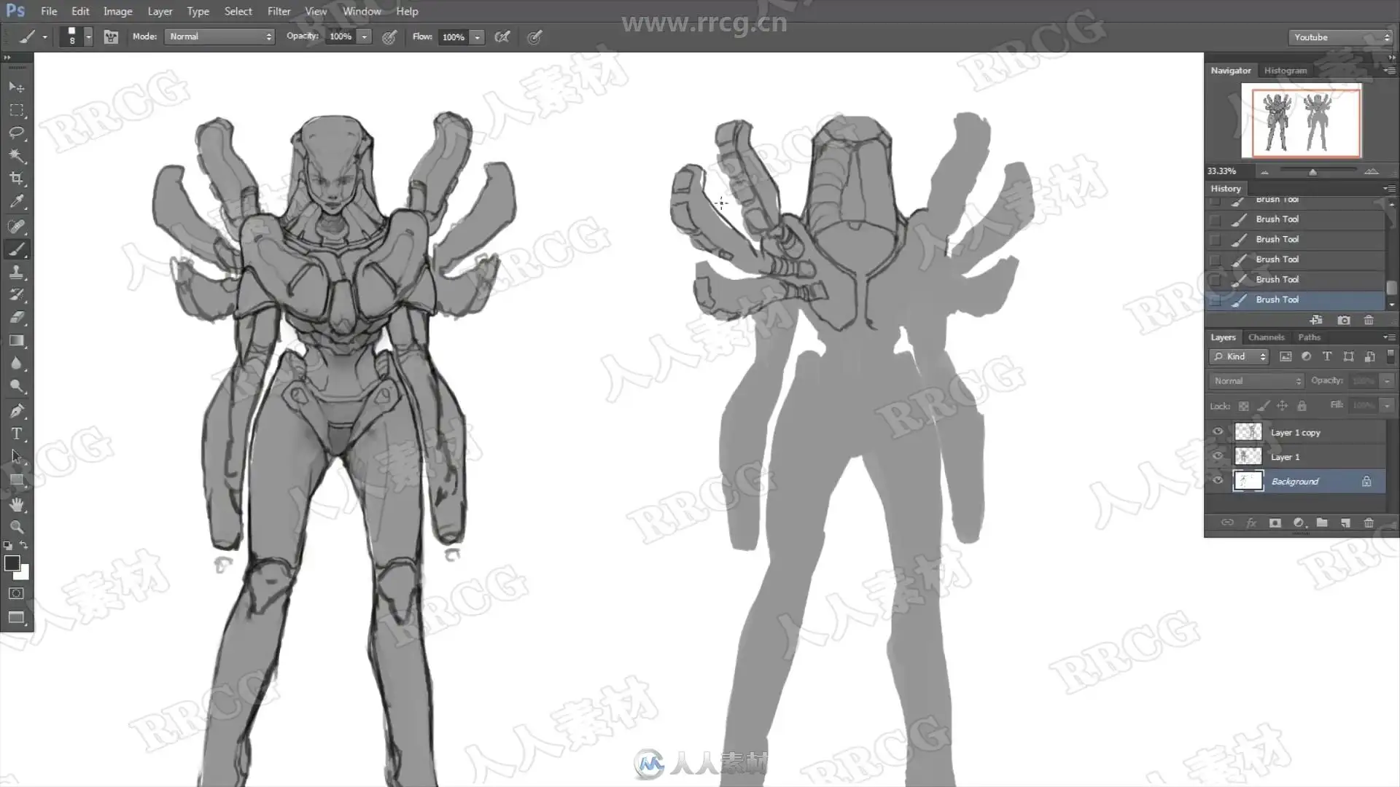Select the Horizontal Type tool

tap(17, 434)
